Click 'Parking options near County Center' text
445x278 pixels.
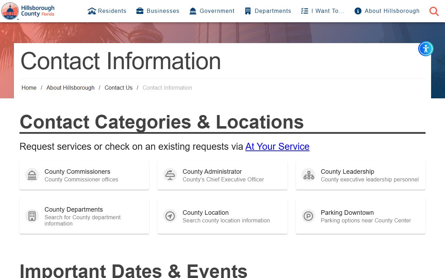366,221
